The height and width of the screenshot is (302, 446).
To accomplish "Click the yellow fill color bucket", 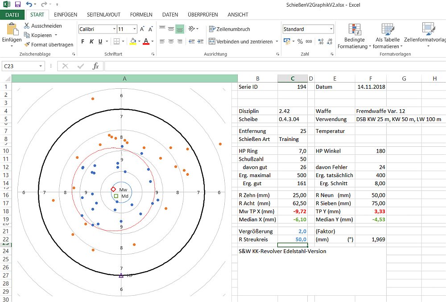I will pyautogui.click(x=132, y=41).
